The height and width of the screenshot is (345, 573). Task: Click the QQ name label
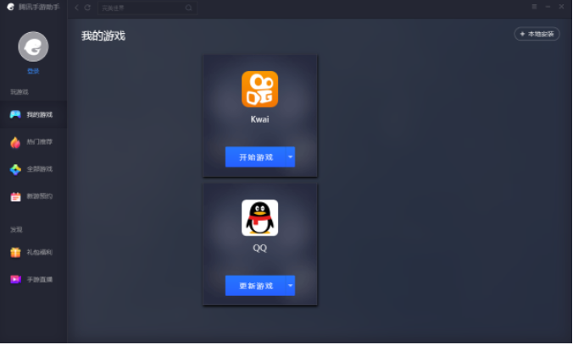(260, 249)
